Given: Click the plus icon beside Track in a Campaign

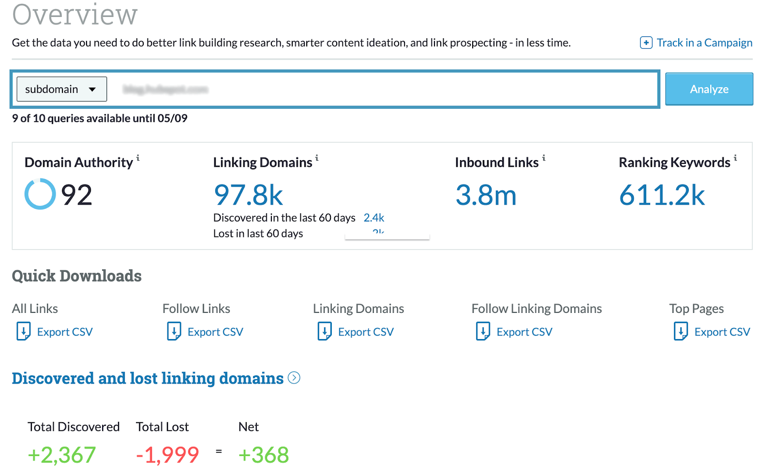Looking at the screenshot, I should coord(646,43).
